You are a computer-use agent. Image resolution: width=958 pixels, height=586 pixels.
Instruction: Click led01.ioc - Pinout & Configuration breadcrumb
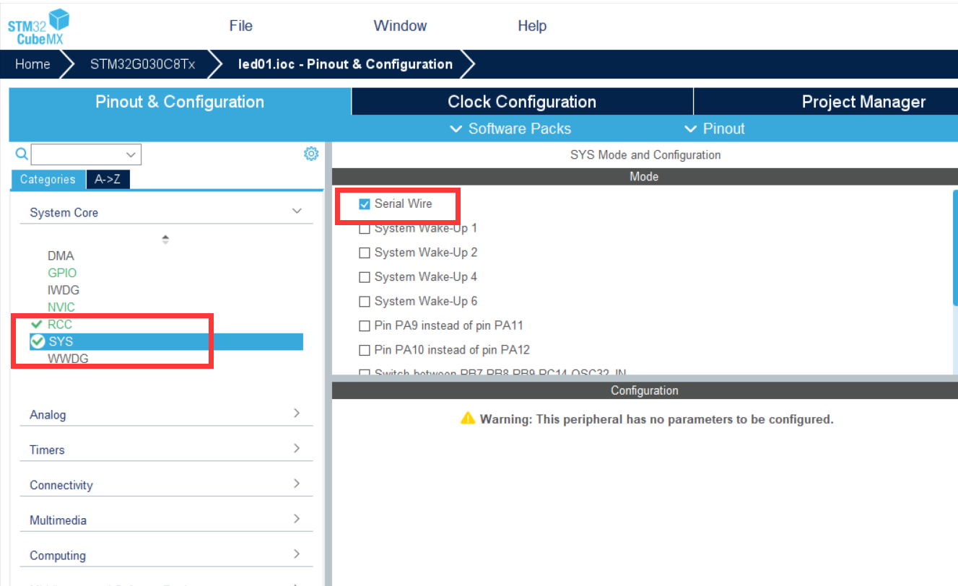click(345, 64)
